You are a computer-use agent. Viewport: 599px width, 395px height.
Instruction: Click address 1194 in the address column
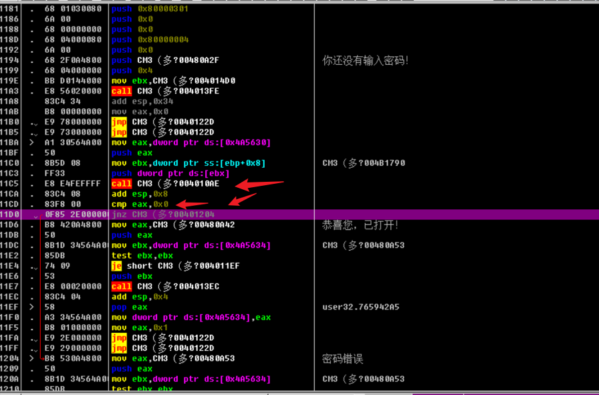[x=11, y=60]
